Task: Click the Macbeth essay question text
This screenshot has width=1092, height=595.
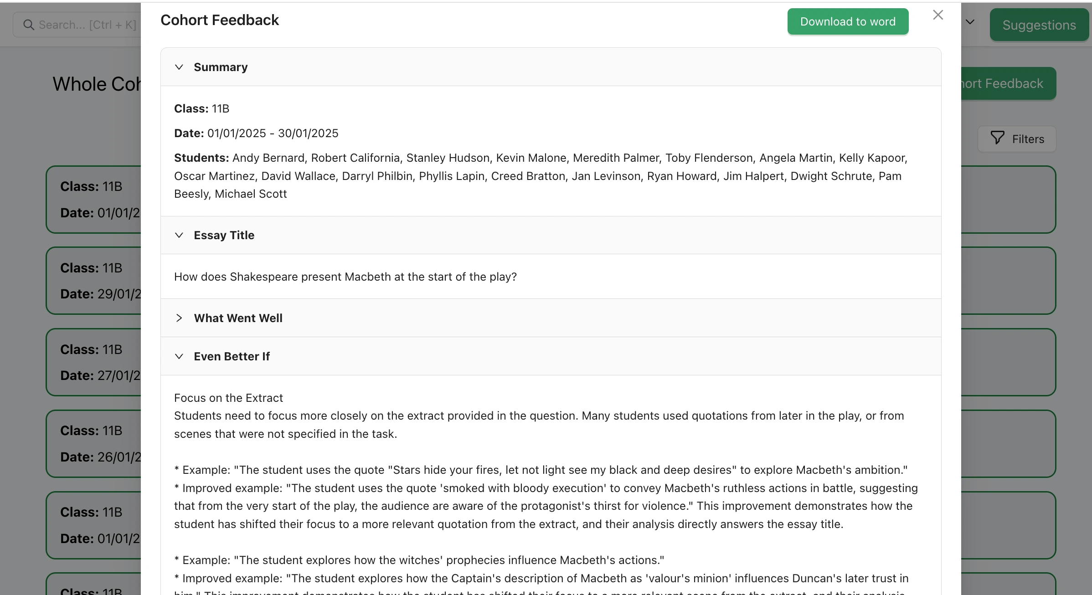Action: [345, 277]
